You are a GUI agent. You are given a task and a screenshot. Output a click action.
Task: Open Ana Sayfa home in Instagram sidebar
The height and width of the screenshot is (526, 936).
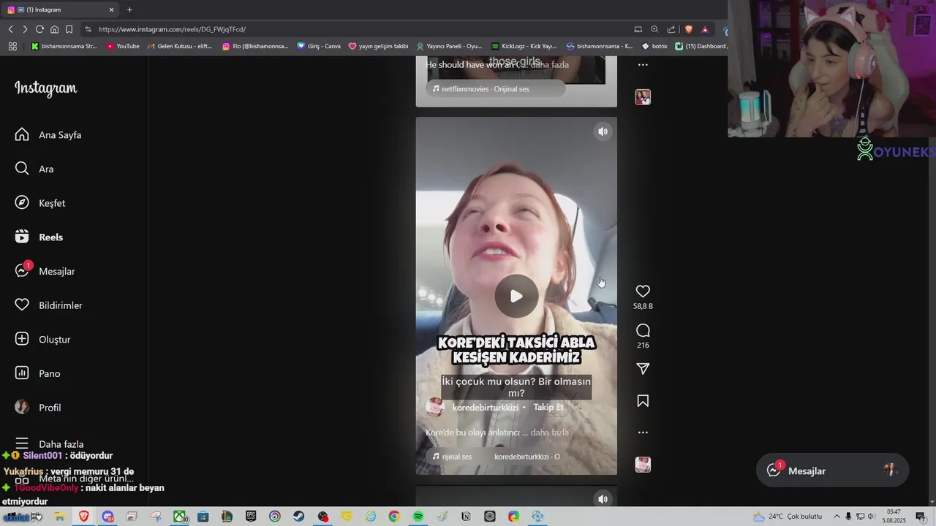[x=48, y=134]
